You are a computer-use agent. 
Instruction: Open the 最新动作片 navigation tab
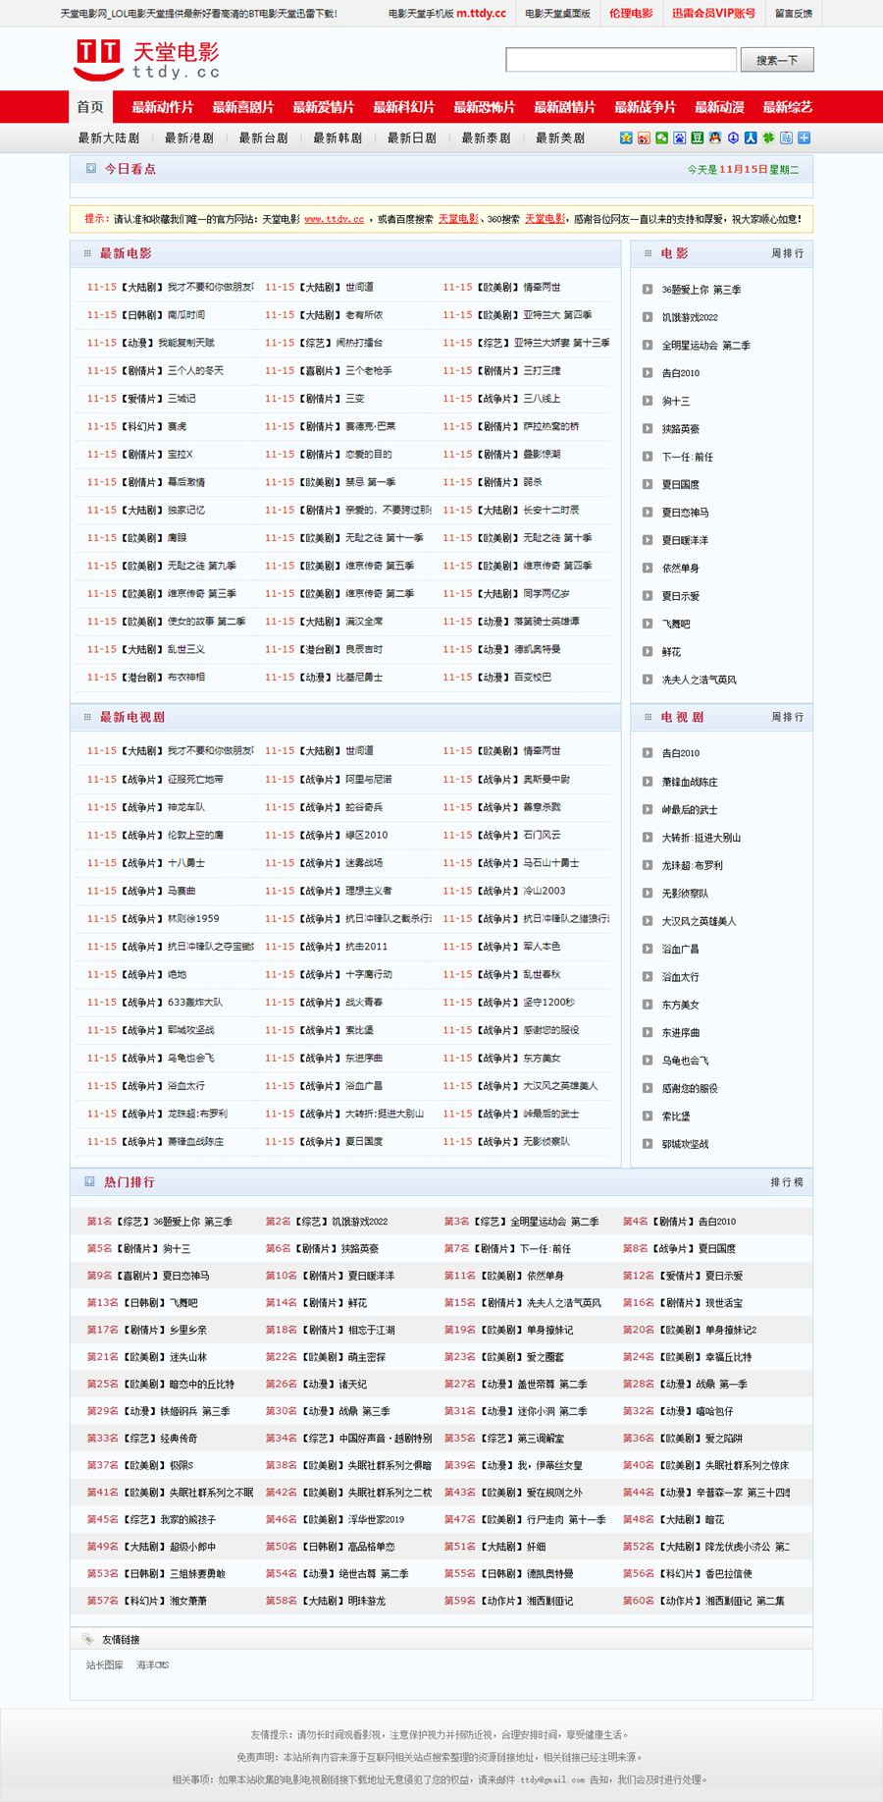pyautogui.click(x=163, y=107)
